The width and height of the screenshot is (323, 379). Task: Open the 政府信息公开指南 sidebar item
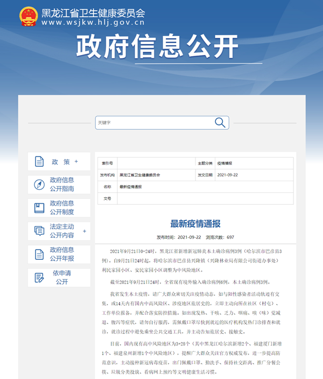(x=62, y=184)
